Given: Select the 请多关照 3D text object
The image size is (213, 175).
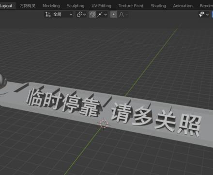Looking at the screenshot, I should point(156,119).
